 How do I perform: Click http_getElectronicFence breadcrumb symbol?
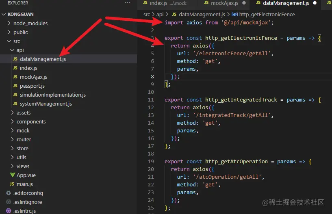coord(267,14)
